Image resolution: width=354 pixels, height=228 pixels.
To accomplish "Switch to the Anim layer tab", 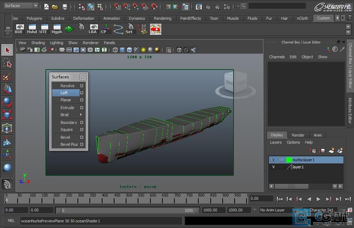I will [x=317, y=135].
